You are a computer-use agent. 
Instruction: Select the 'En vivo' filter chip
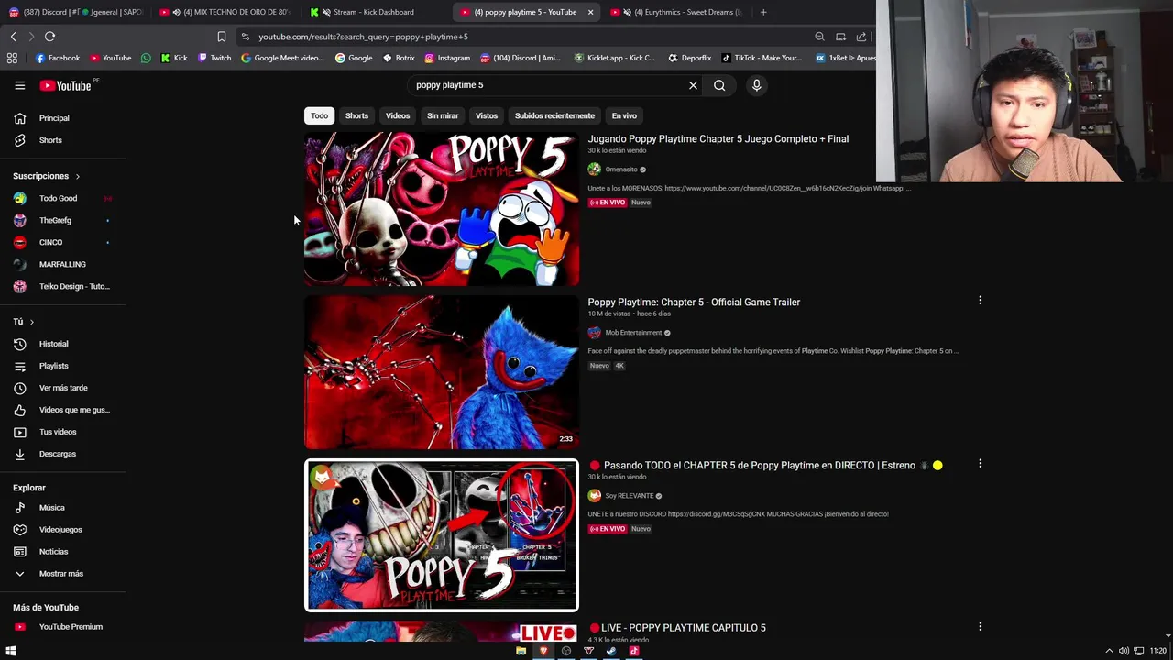click(x=624, y=115)
